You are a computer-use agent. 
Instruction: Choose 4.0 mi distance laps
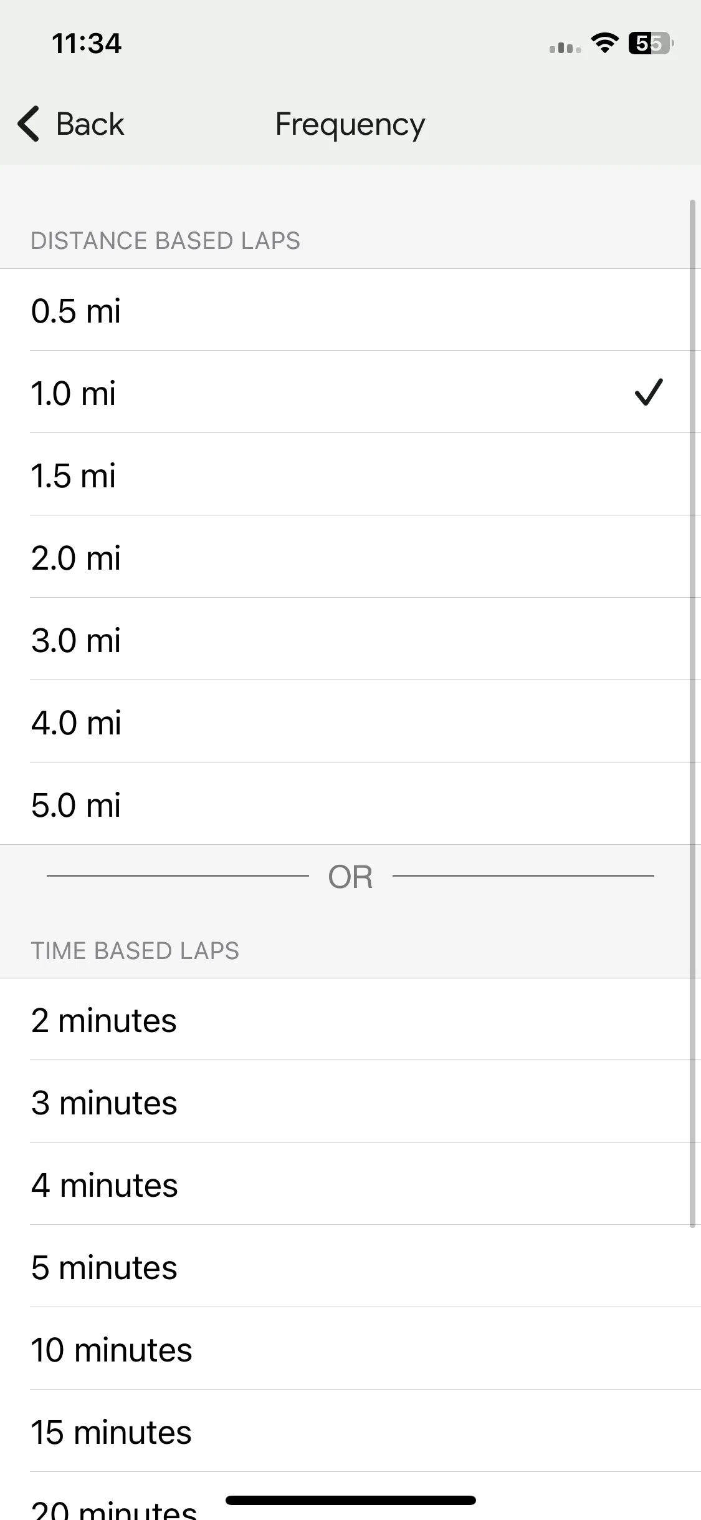350,722
